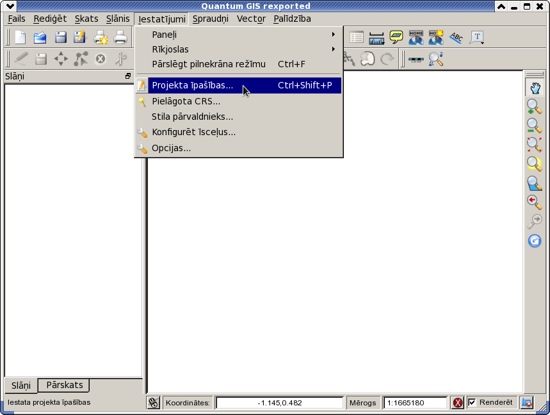Select the pan map hand tool
This screenshot has width=550, height=415.
[x=535, y=88]
